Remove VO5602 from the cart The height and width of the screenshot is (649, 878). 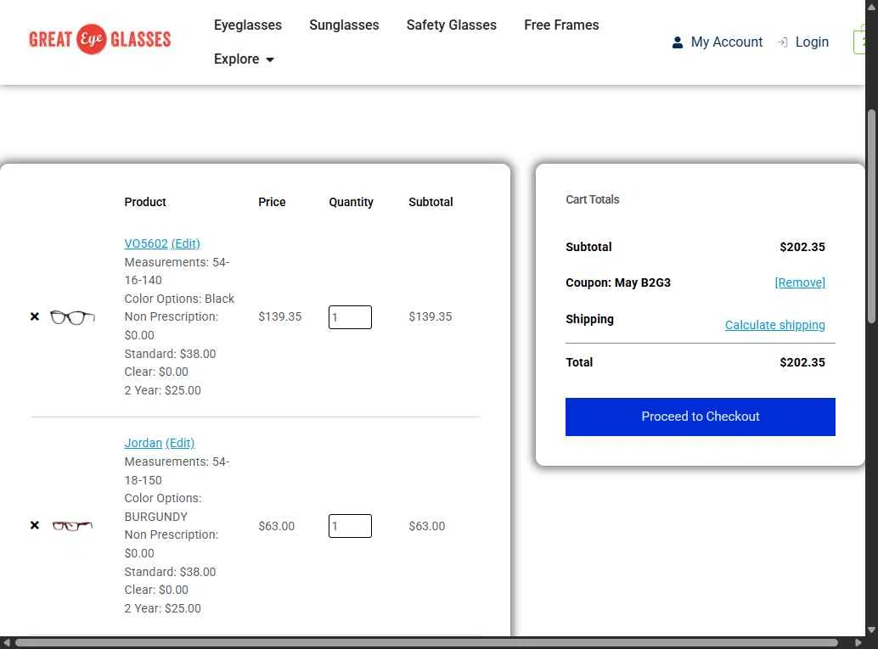35,316
